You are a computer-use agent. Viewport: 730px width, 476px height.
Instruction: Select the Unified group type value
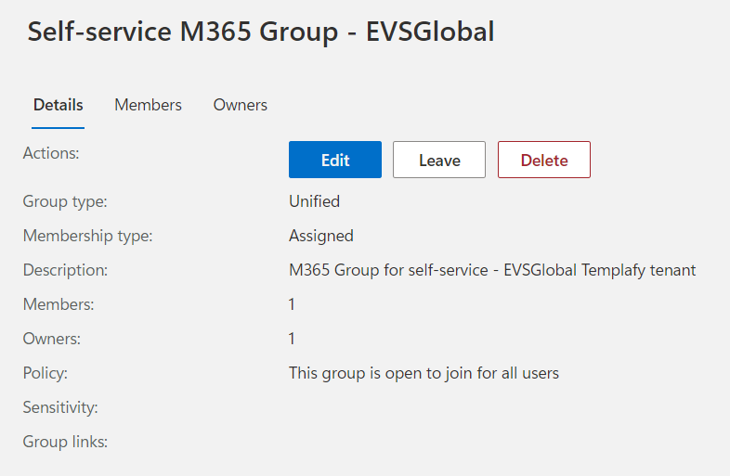pos(314,201)
